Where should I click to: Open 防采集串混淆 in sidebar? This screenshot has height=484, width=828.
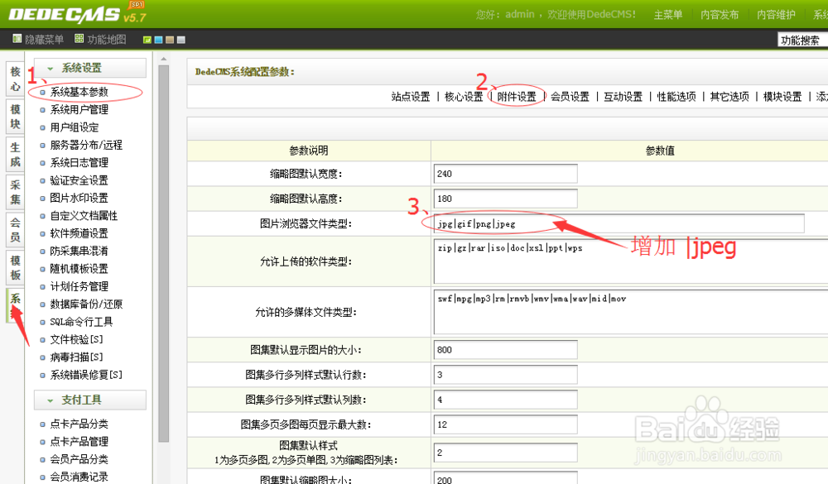(79, 252)
